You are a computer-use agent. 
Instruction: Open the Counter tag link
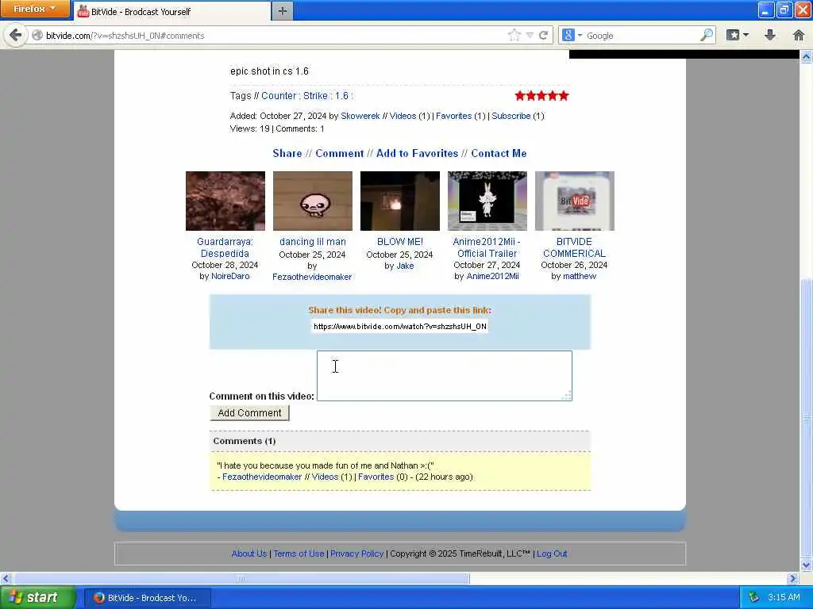[279, 96]
